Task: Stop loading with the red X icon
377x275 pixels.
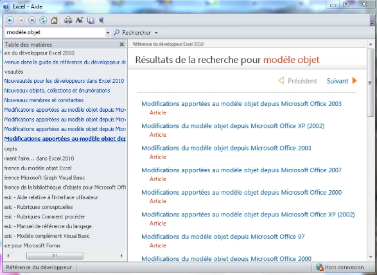Action: pos(32,20)
